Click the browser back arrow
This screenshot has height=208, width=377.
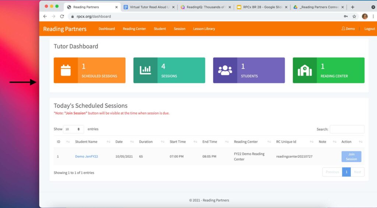45,16
